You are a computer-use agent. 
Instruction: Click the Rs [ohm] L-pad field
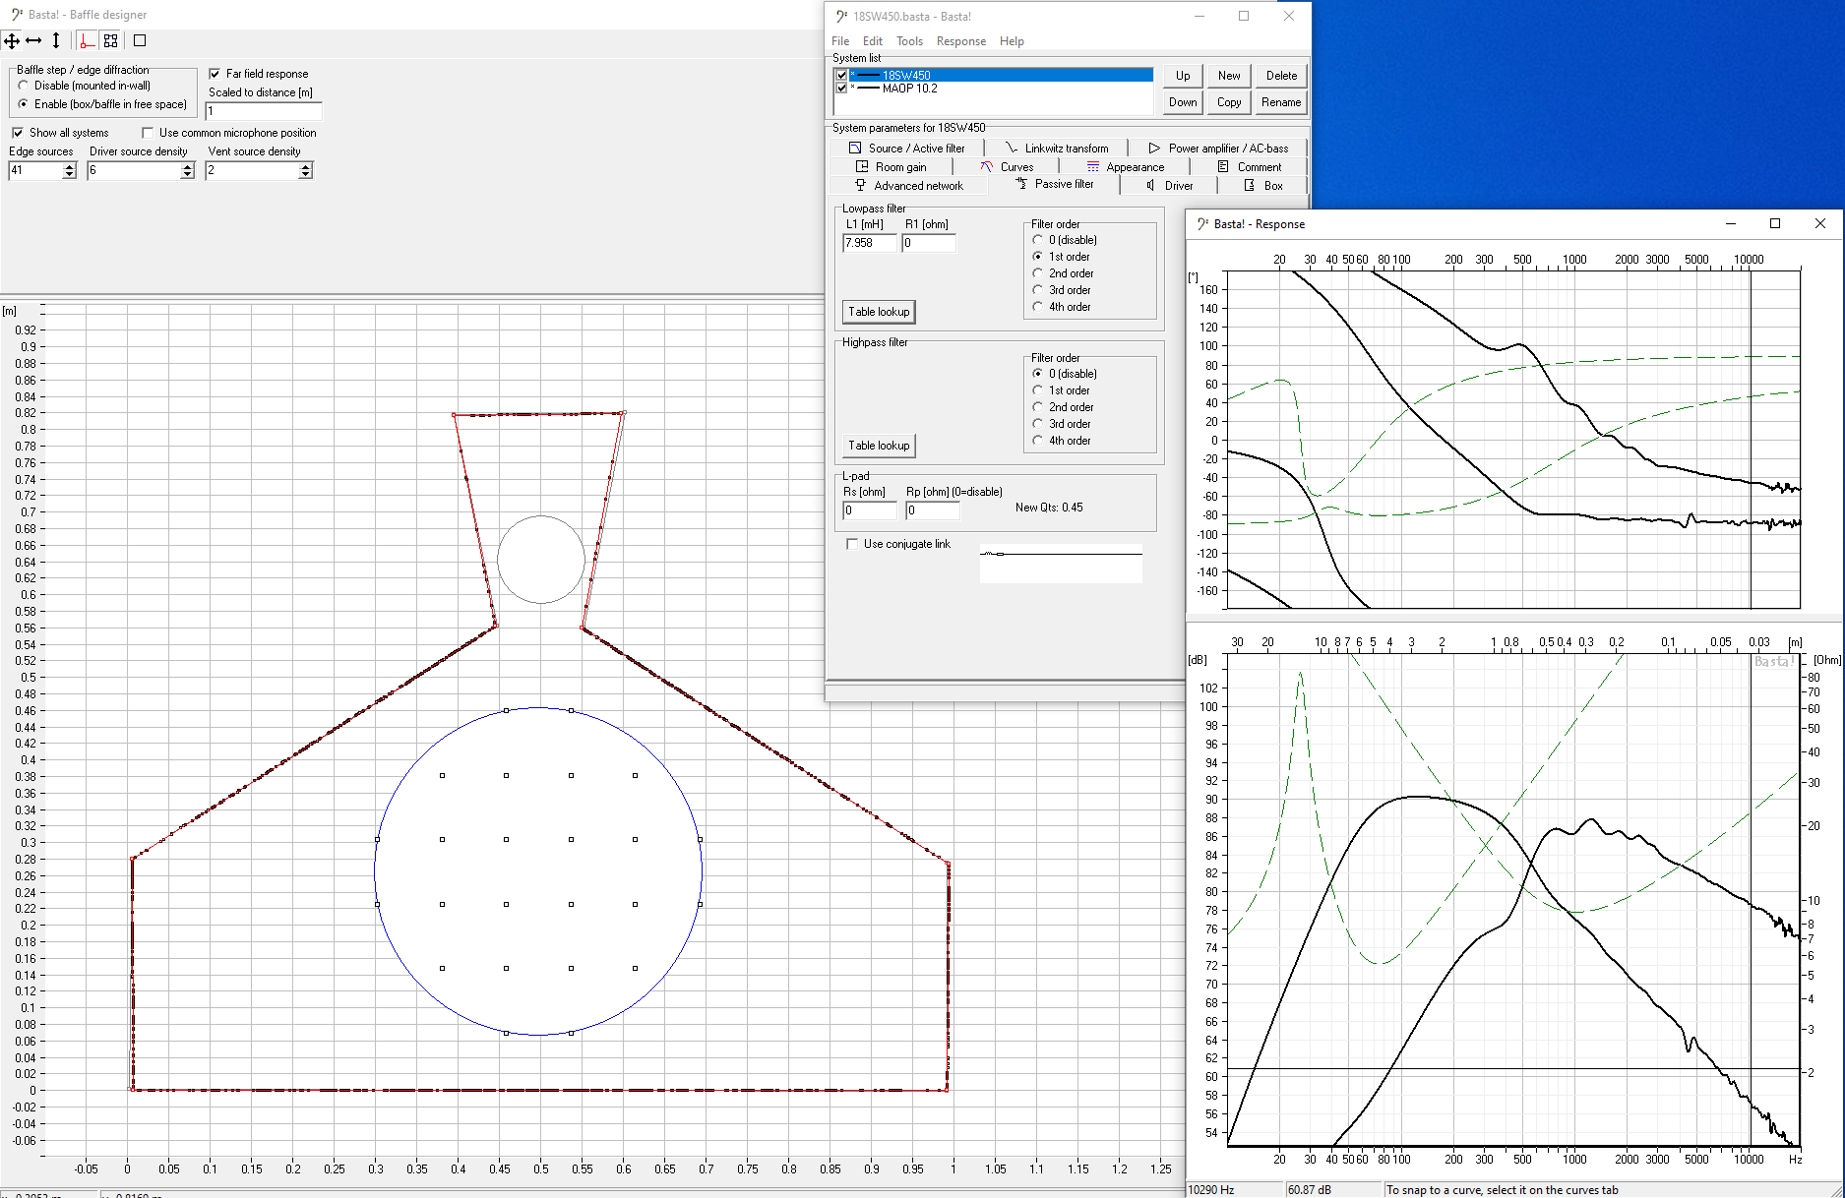point(870,510)
